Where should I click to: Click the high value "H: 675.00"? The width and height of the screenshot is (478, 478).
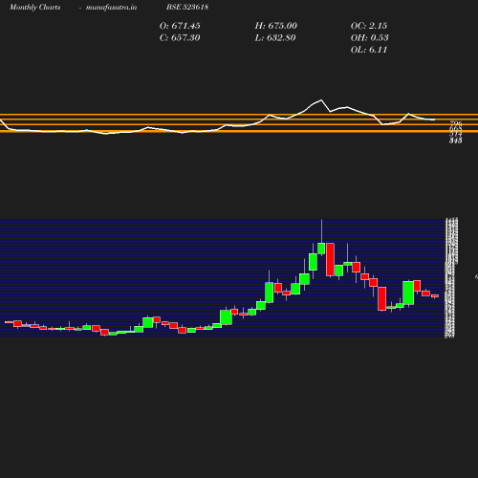point(276,26)
